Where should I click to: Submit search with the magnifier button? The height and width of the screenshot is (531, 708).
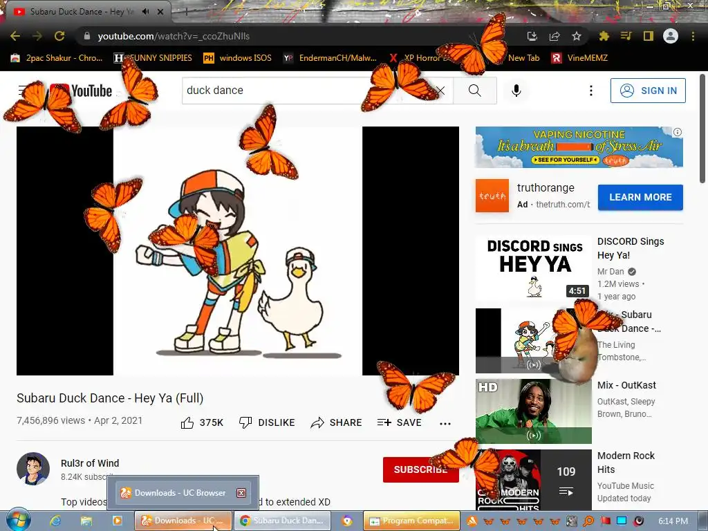tap(474, 91)
